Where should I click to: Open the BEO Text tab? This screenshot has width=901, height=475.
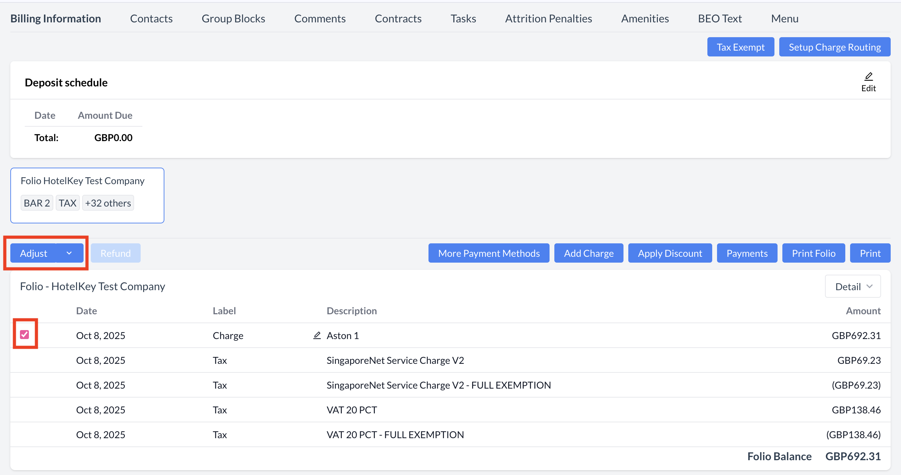coord(719,19)
